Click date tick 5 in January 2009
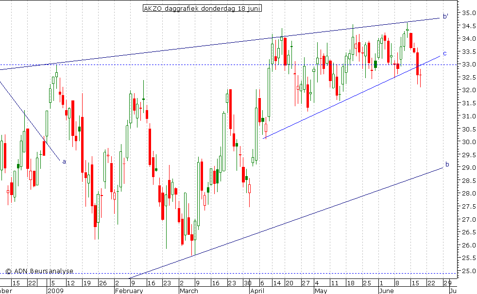 pyautogui.click(x=53, y=283)
